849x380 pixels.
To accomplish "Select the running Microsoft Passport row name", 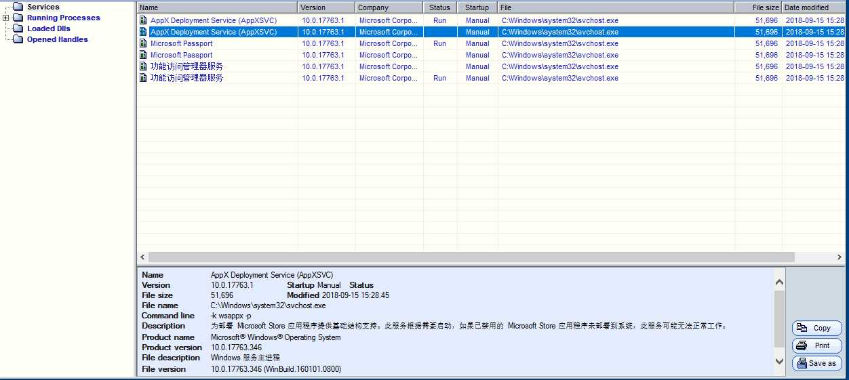I will tap(181, 43).
